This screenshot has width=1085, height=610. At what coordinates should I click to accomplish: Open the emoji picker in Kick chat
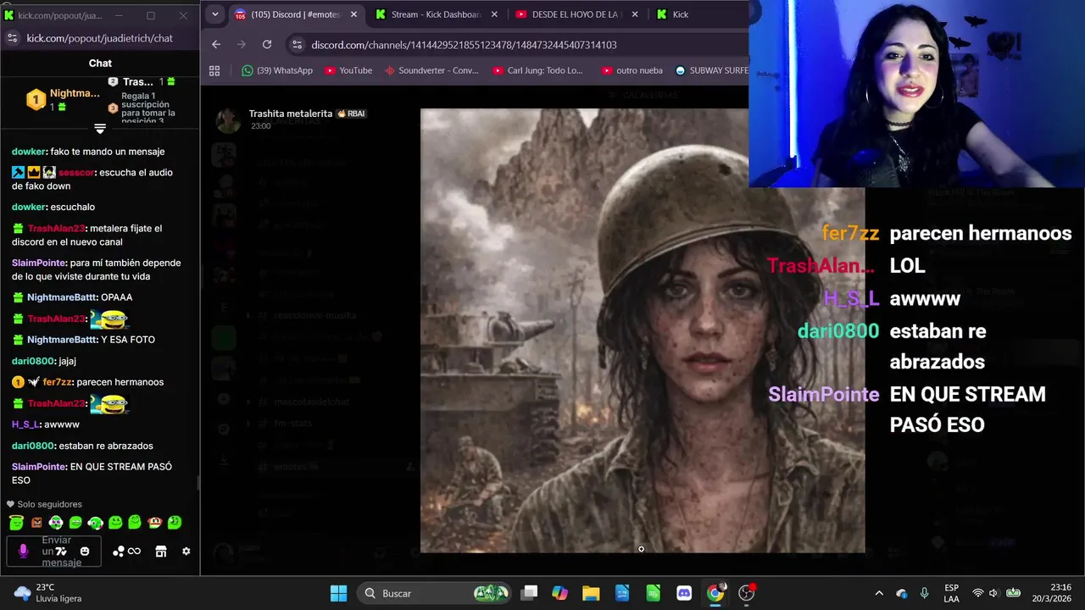(84, 552)
